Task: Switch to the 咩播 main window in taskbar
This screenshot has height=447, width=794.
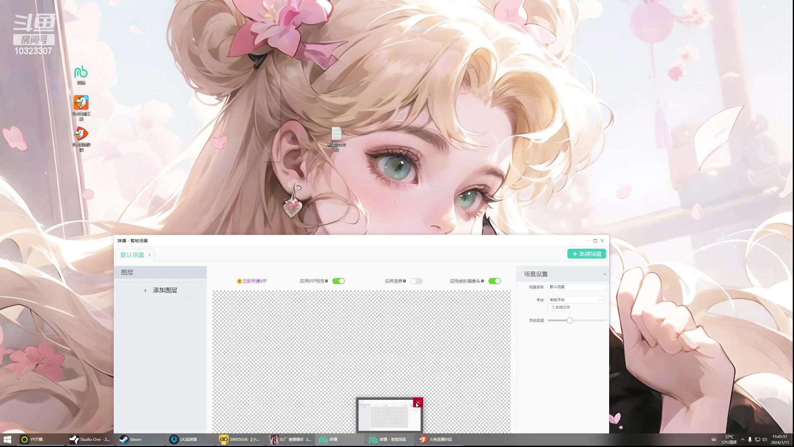Action: [339, 439]
